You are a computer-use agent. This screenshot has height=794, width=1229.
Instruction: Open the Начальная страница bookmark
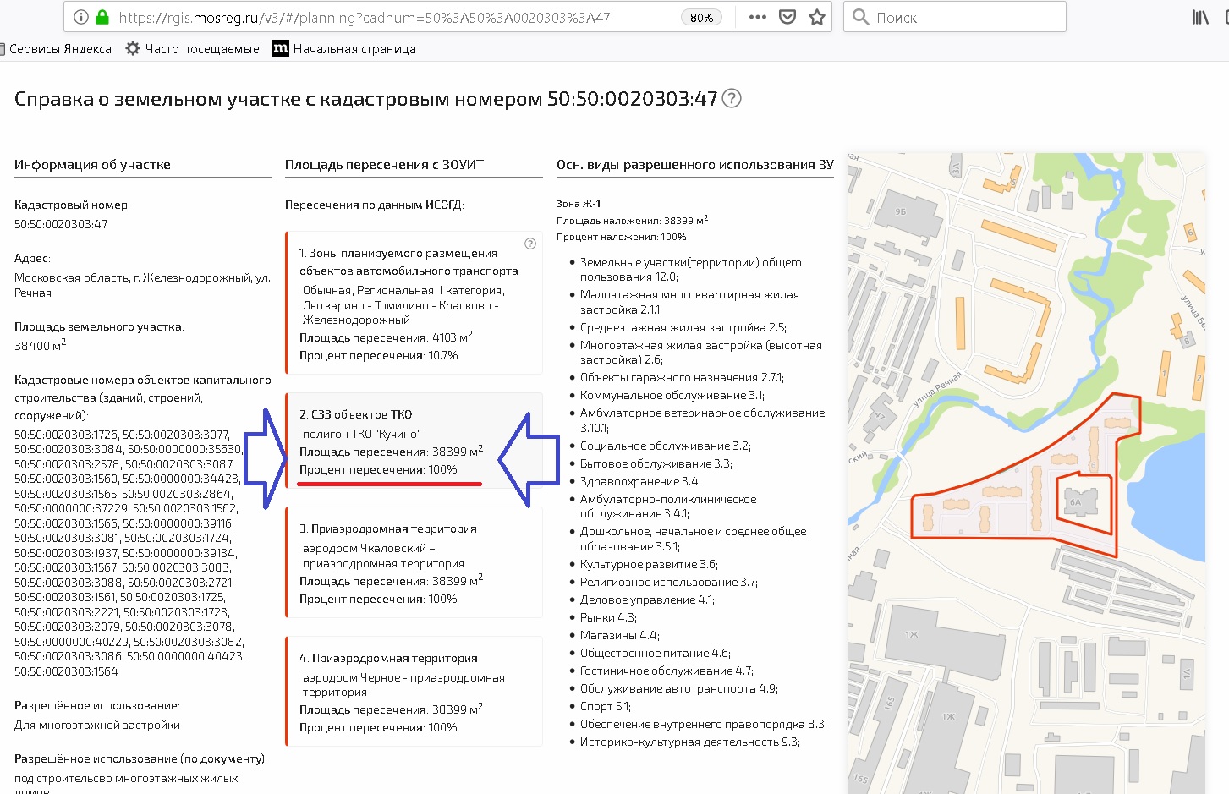[x=344, y=49]
